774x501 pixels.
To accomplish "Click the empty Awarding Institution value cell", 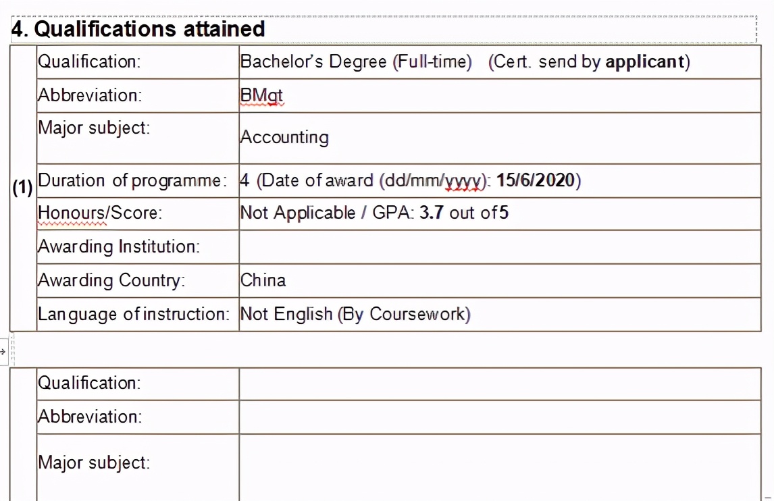I will 499,247.
